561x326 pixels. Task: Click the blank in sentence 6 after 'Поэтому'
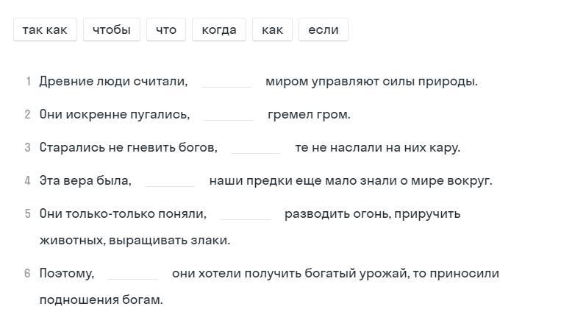133,274
